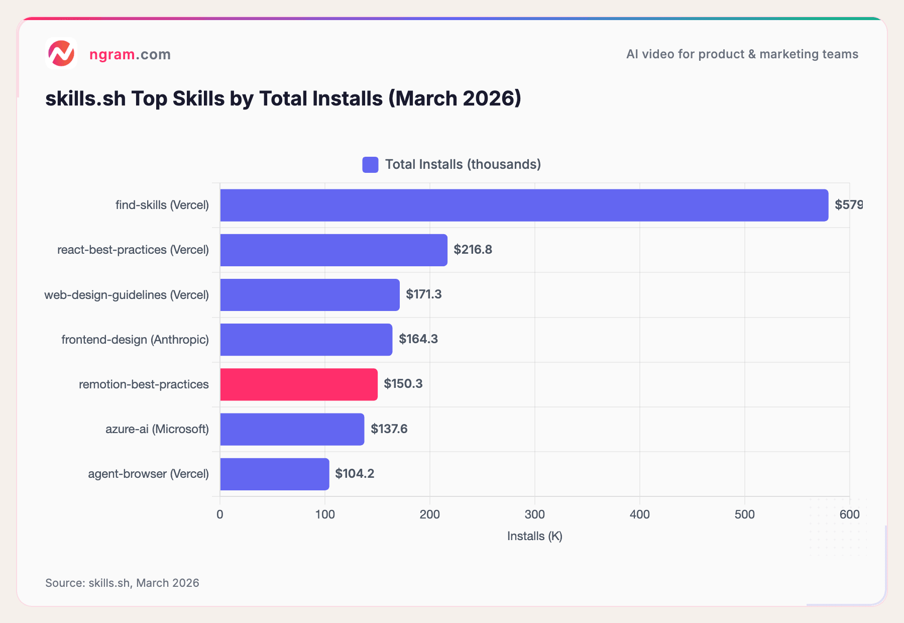Click the purple legend color swatch
The height and width of the screenshot is (623, 904).
(370, 164)
